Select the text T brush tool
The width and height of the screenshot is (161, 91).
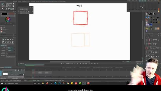[x=10, y=42]
